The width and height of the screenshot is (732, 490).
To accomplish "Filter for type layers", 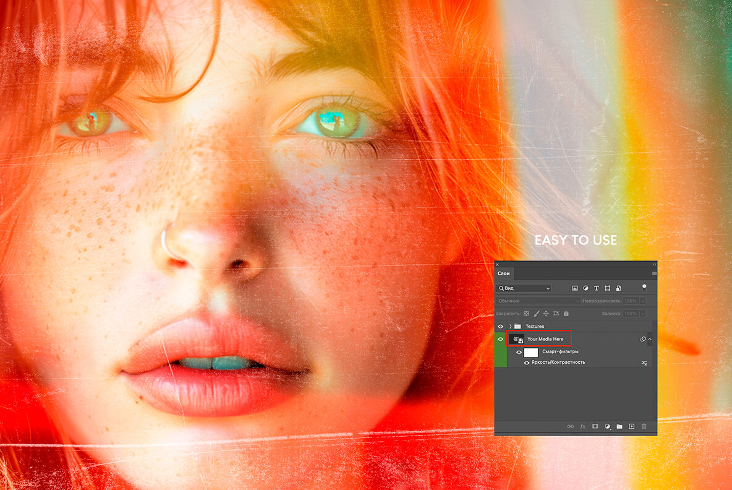I will click(x=597, y=288).
